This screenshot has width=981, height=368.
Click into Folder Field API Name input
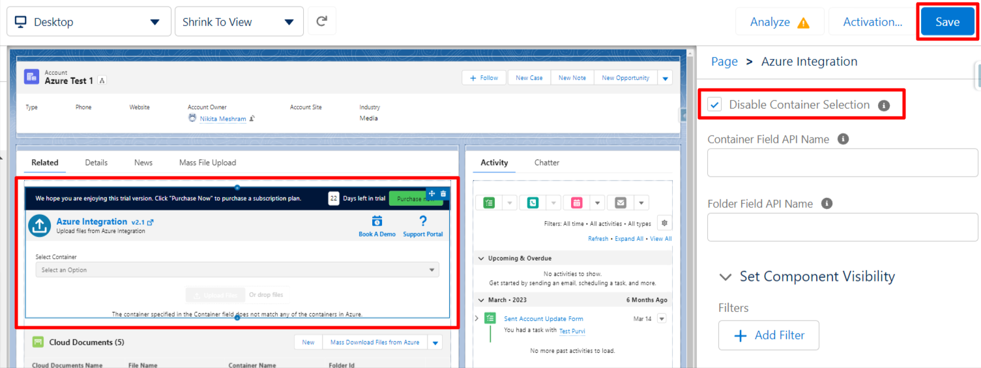843,227
